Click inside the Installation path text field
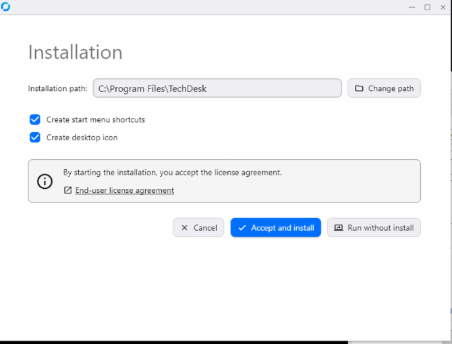The width and height of the screenshot is (452, 344). pyautogui.click(x=217, y=88)
